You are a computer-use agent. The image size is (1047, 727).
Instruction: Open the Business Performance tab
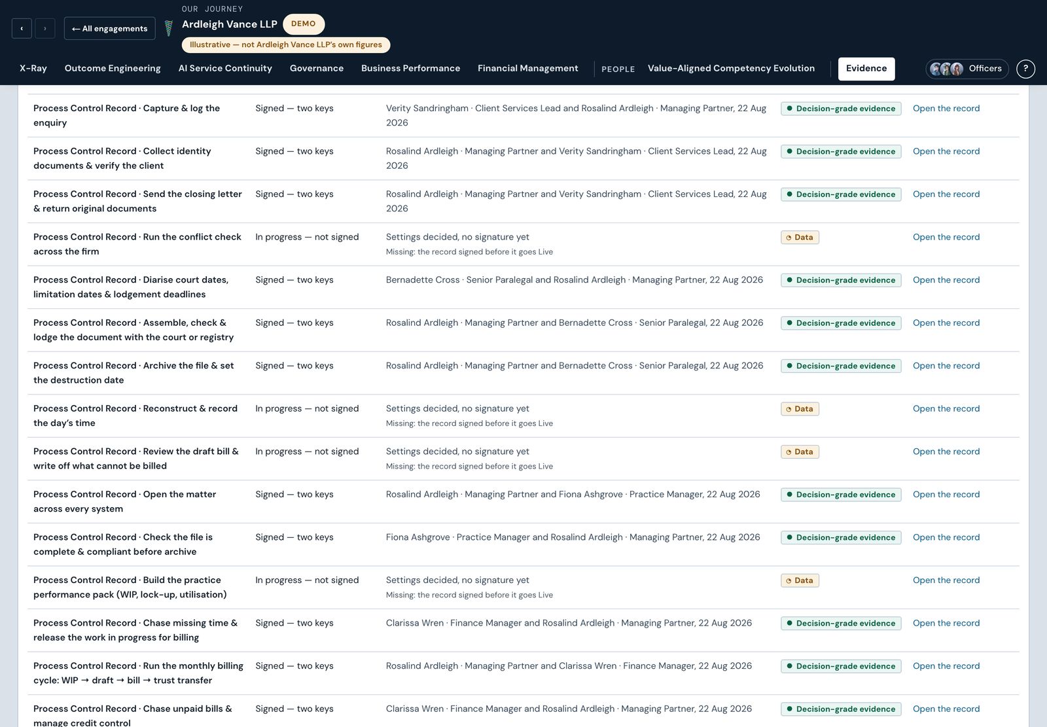point(410,69)
